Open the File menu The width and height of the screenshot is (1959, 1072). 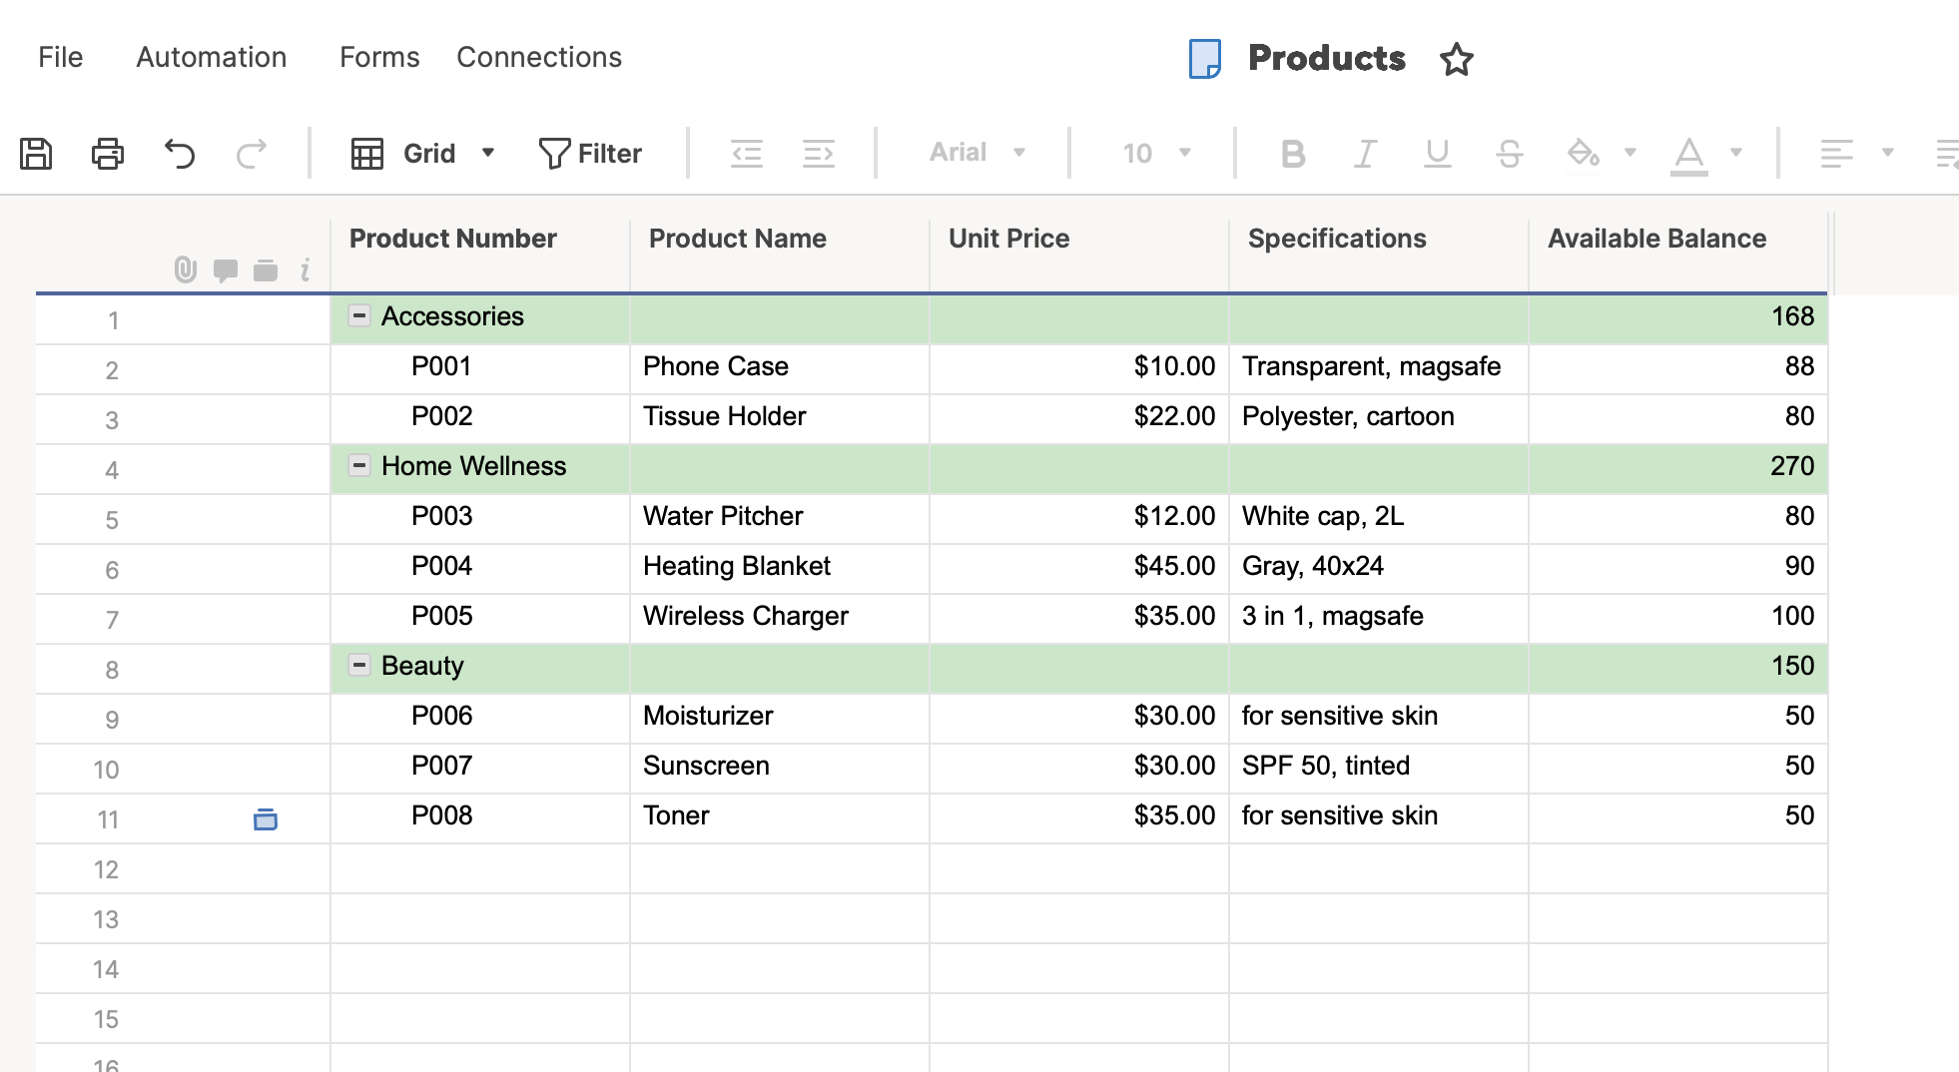click(x=60, y=58)
